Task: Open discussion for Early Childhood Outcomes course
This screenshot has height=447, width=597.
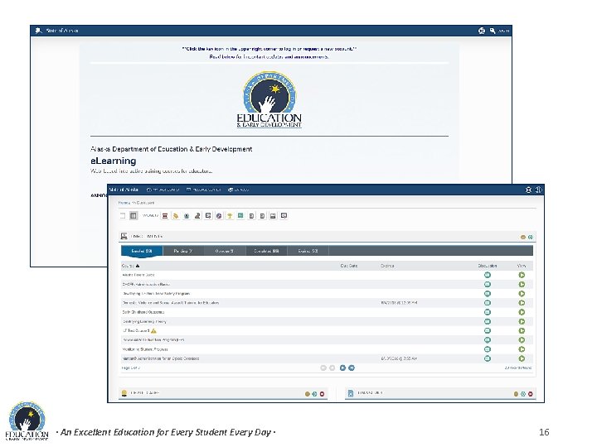Action: [488, 312]
